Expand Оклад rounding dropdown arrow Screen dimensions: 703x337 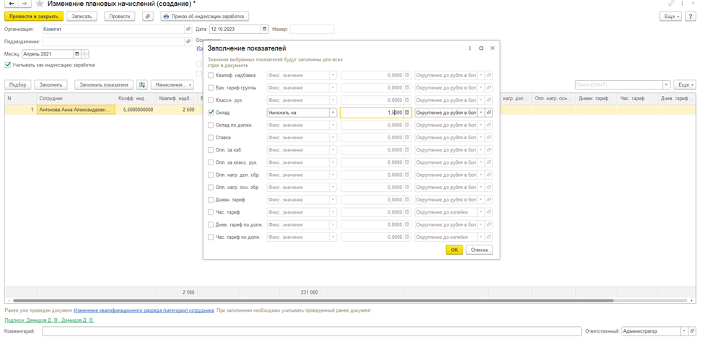(x=481, y=113)
